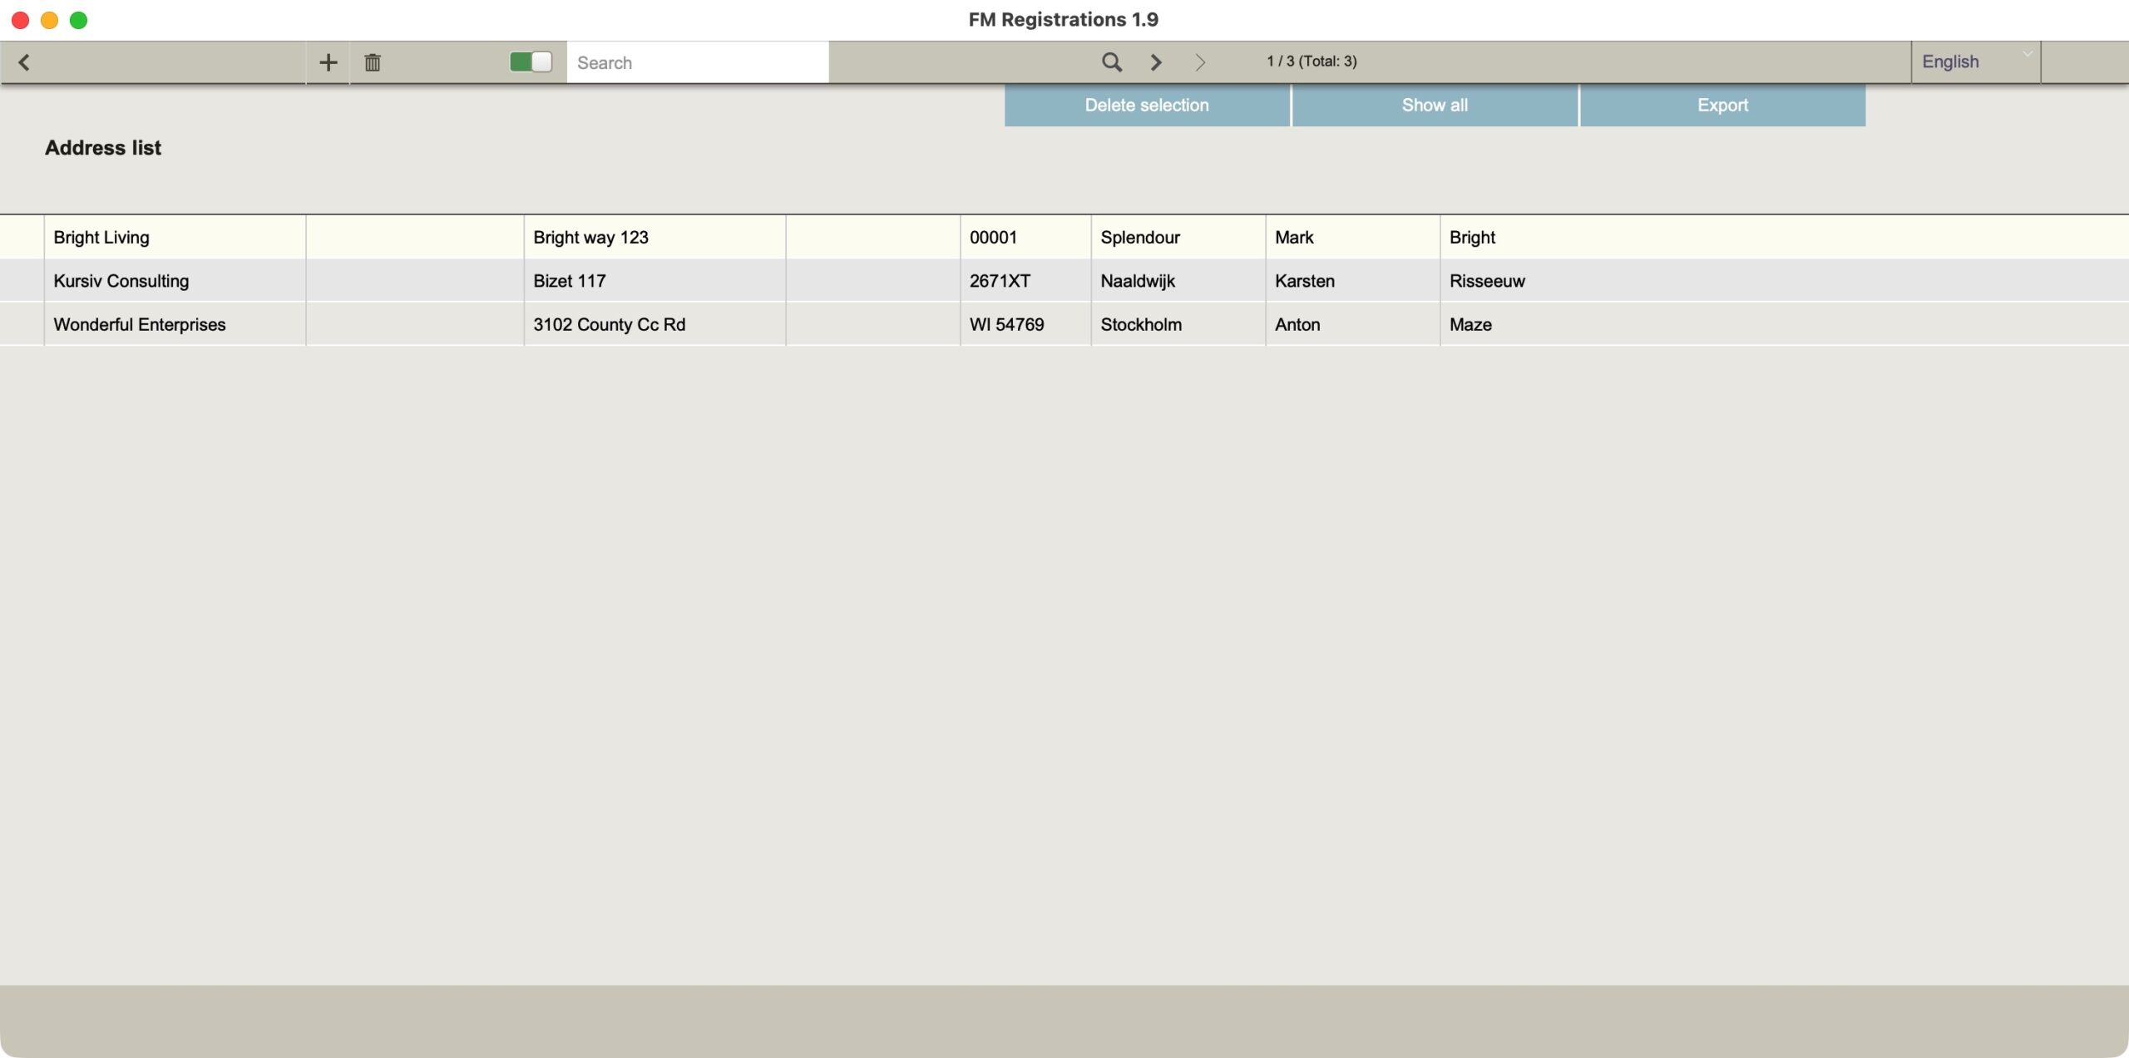This screenshot has width=2129, height=1058.
Task: Click the trash delete icon
Action: 373,62
